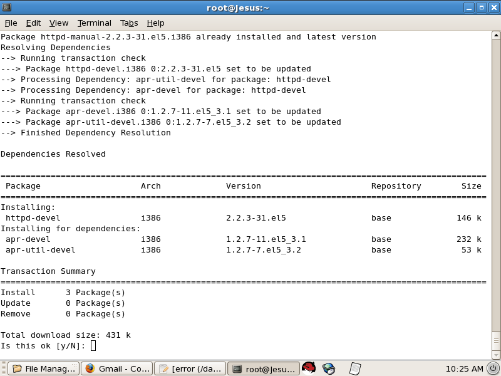This screenshot has width=501, height=376.
Task: Click the 'Version' column header
Action: (244, 186)
